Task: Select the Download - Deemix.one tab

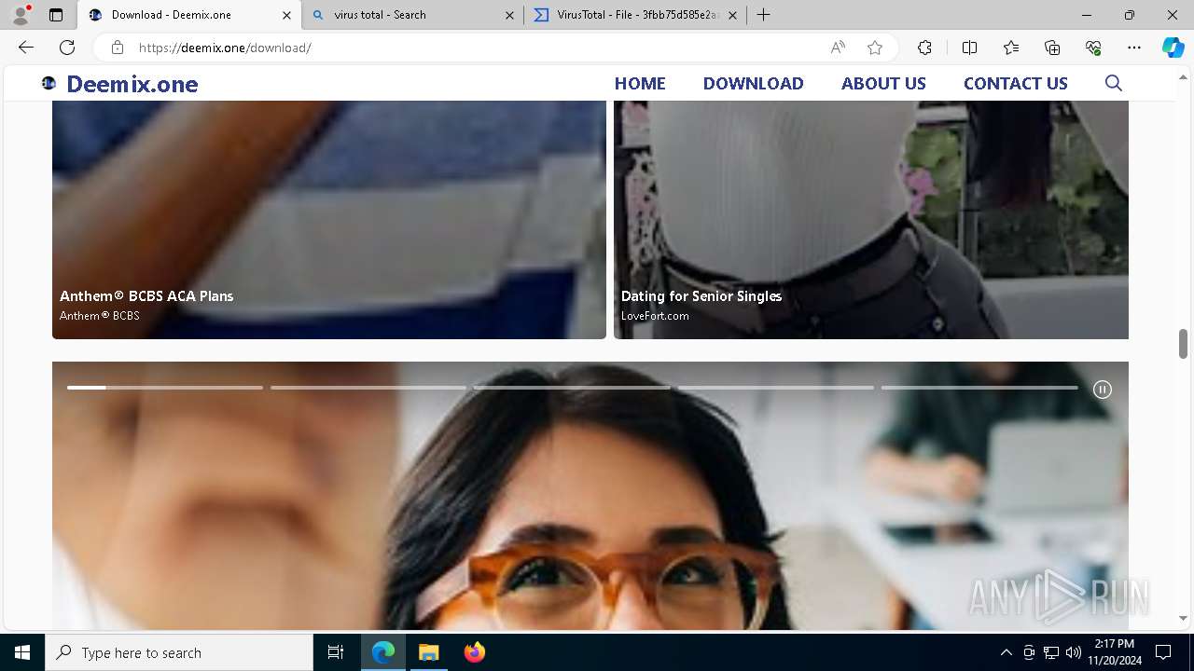Action: click(189, 15)
